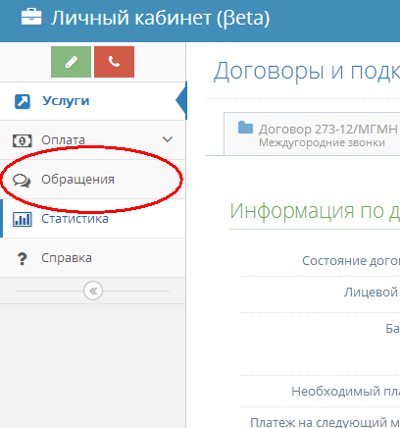Click the blue folder icon near Договор
The width and height of the screenshot is (400, 428).
(x=245, y=128)
